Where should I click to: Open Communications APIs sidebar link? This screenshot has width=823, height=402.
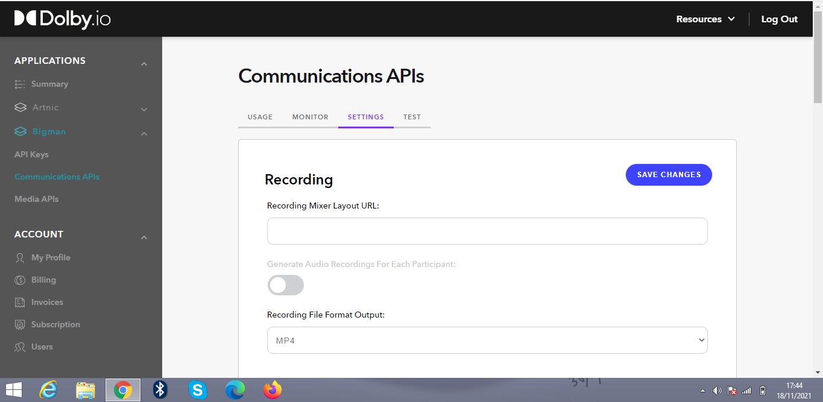(x=57, y=177)
